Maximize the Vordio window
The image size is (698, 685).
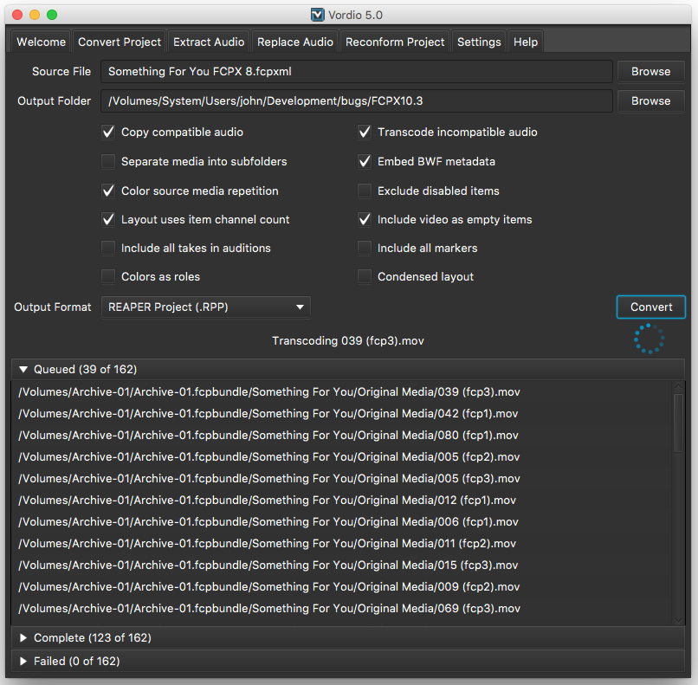tap(52, 15)
